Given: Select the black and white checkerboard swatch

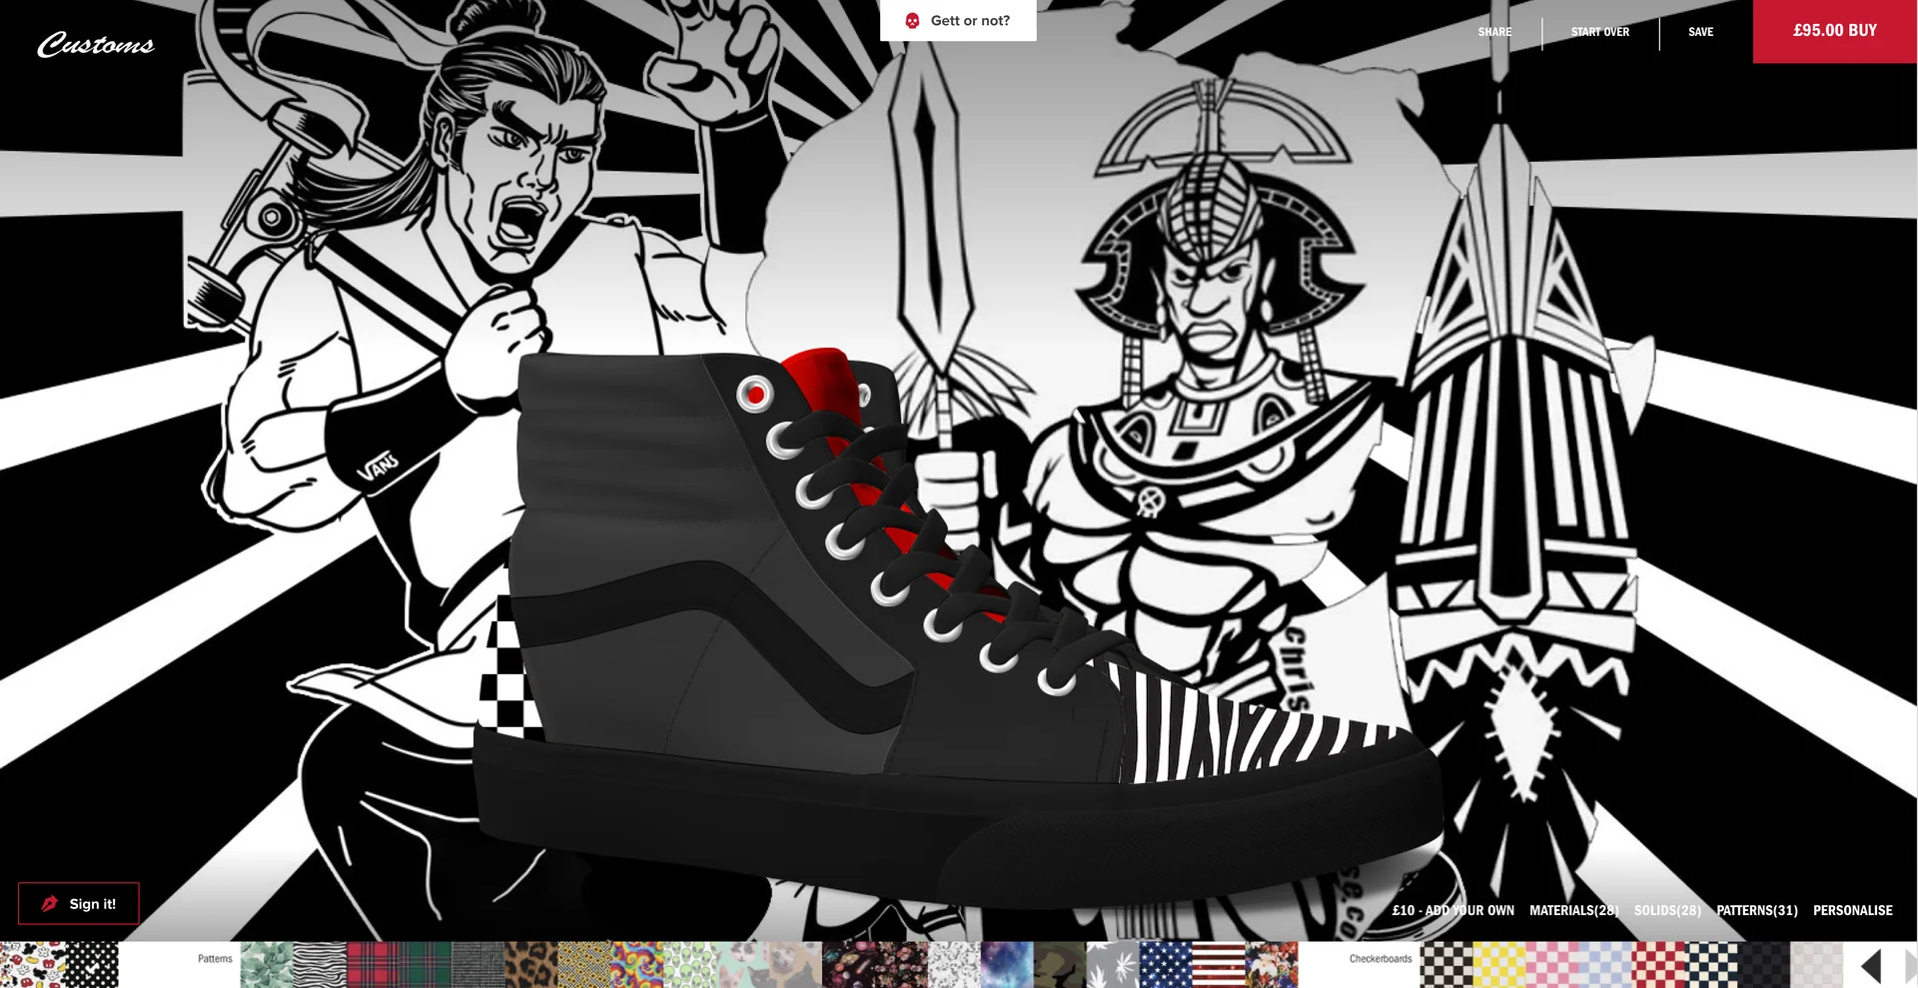Looking at the screenshot, I should 1446,965.
